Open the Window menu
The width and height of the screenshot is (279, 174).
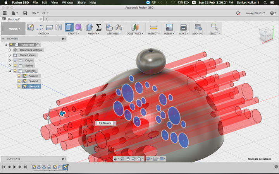67,2
